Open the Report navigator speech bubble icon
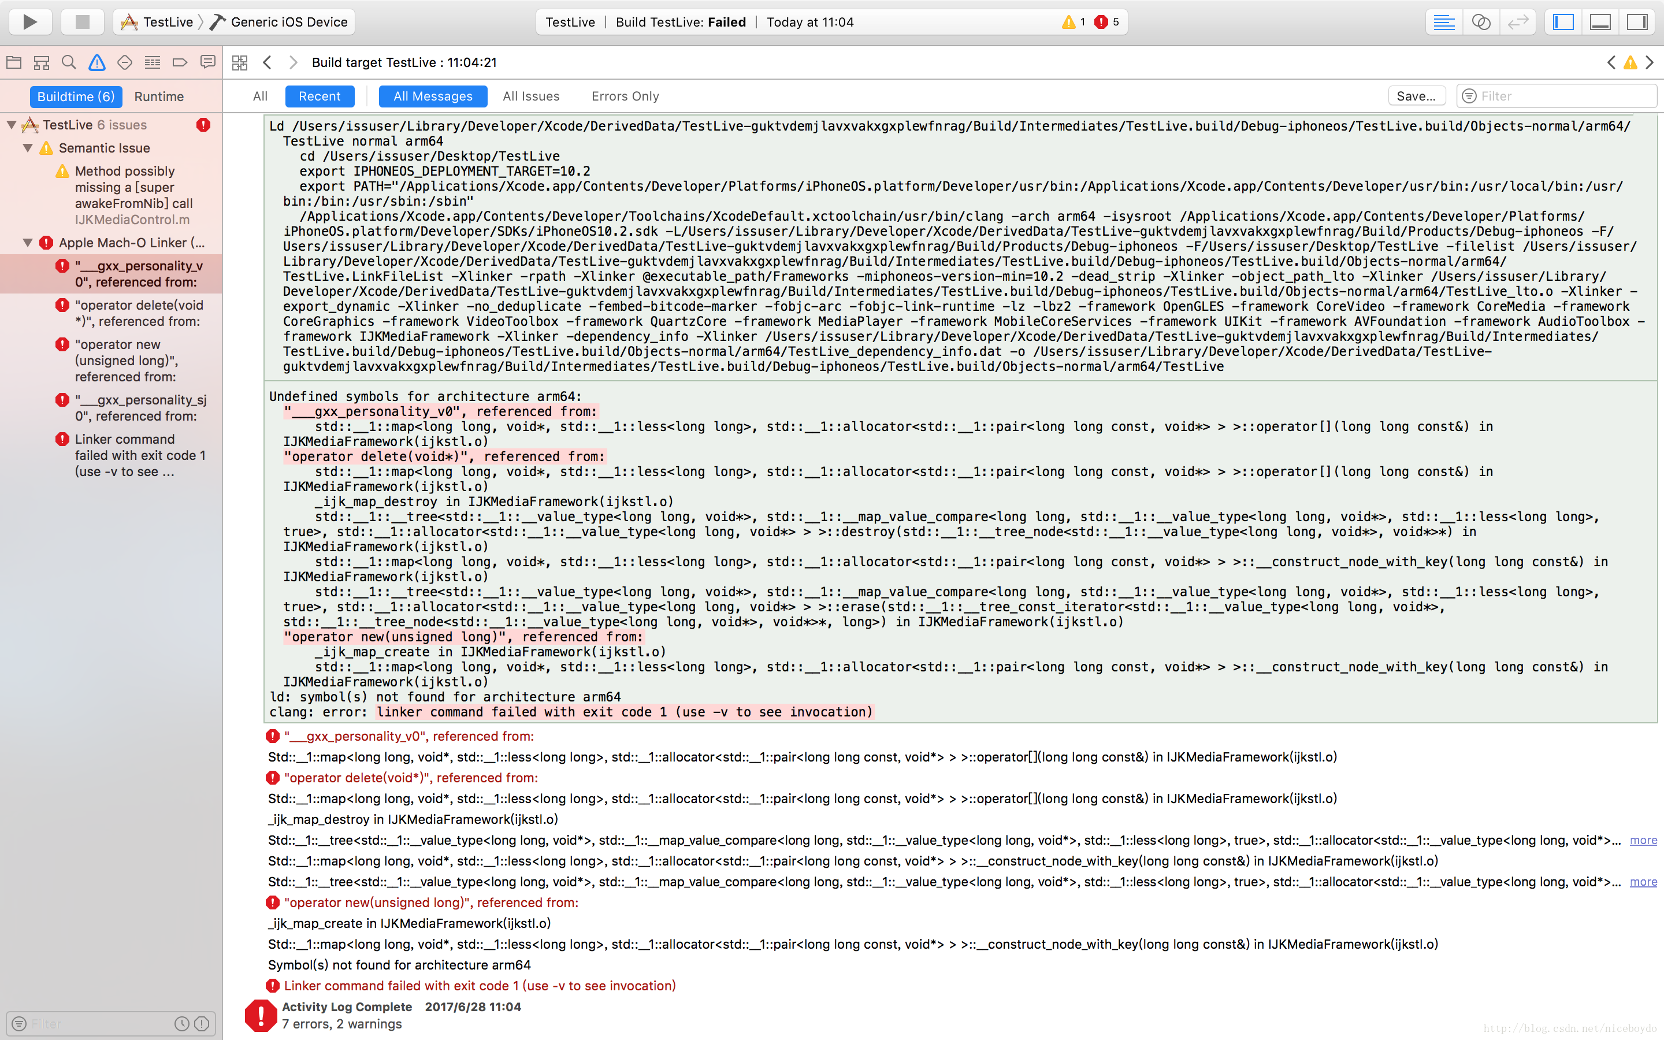Viewport: 1664px width, 1040px height. [x=207, y=62]
